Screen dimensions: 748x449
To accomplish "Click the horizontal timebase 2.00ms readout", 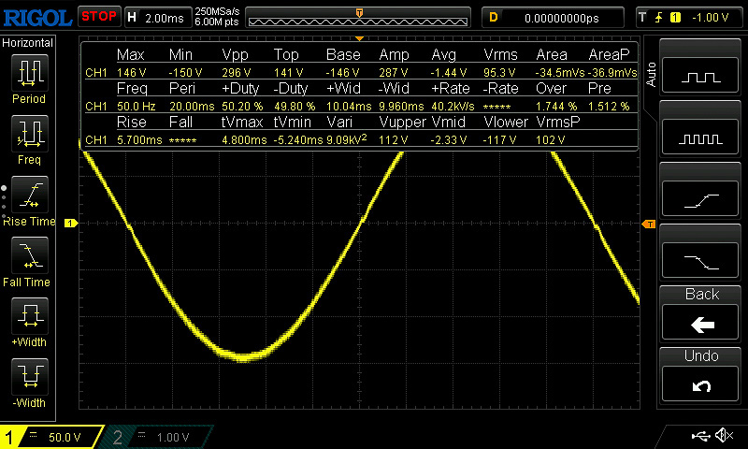I will tap(165, 18).
